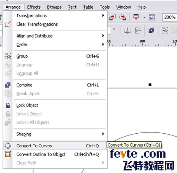Click the Mirror horizontally property bar icon
Screen dimensions: 177x173
pyautogui.click(x=127, y=31)
